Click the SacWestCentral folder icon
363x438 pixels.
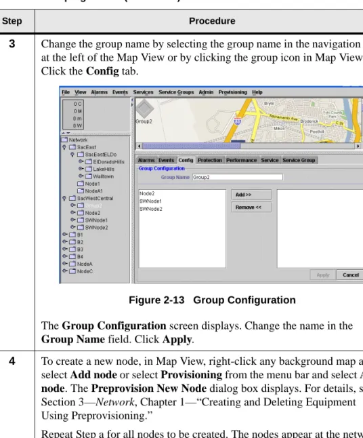tap(72, 198)
